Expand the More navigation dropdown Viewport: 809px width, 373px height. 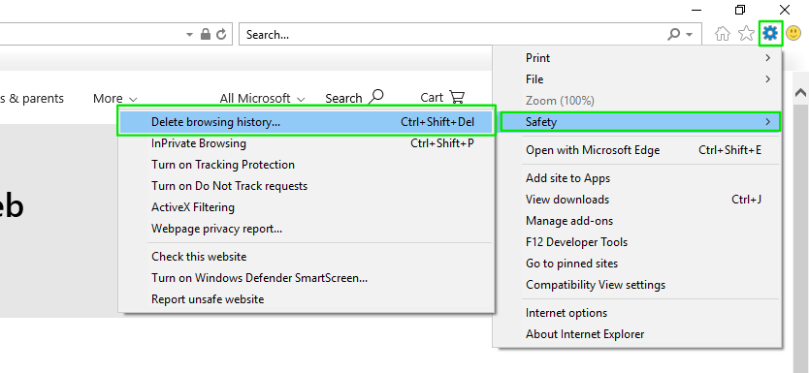click(x=115, y=98)
